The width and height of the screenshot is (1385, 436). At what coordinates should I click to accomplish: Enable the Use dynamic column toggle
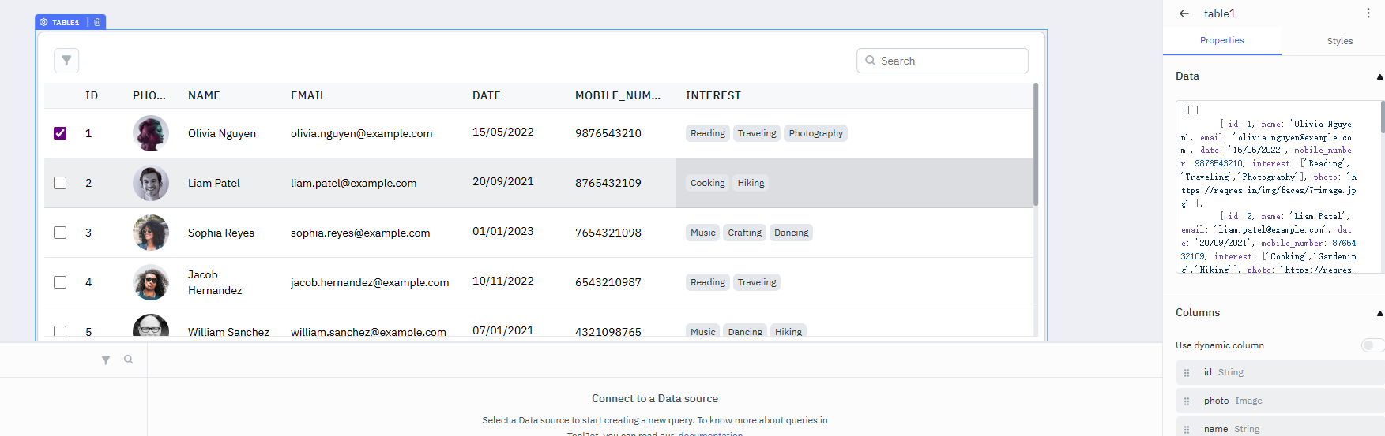[1372, 345]
